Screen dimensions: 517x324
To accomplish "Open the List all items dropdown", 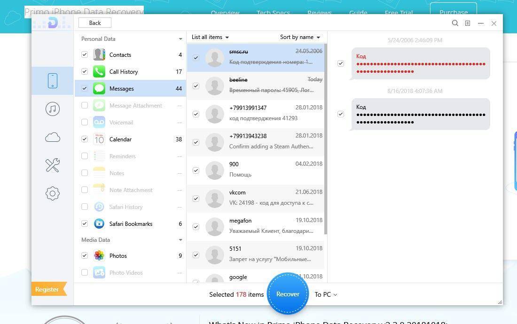I will [210, 37].
